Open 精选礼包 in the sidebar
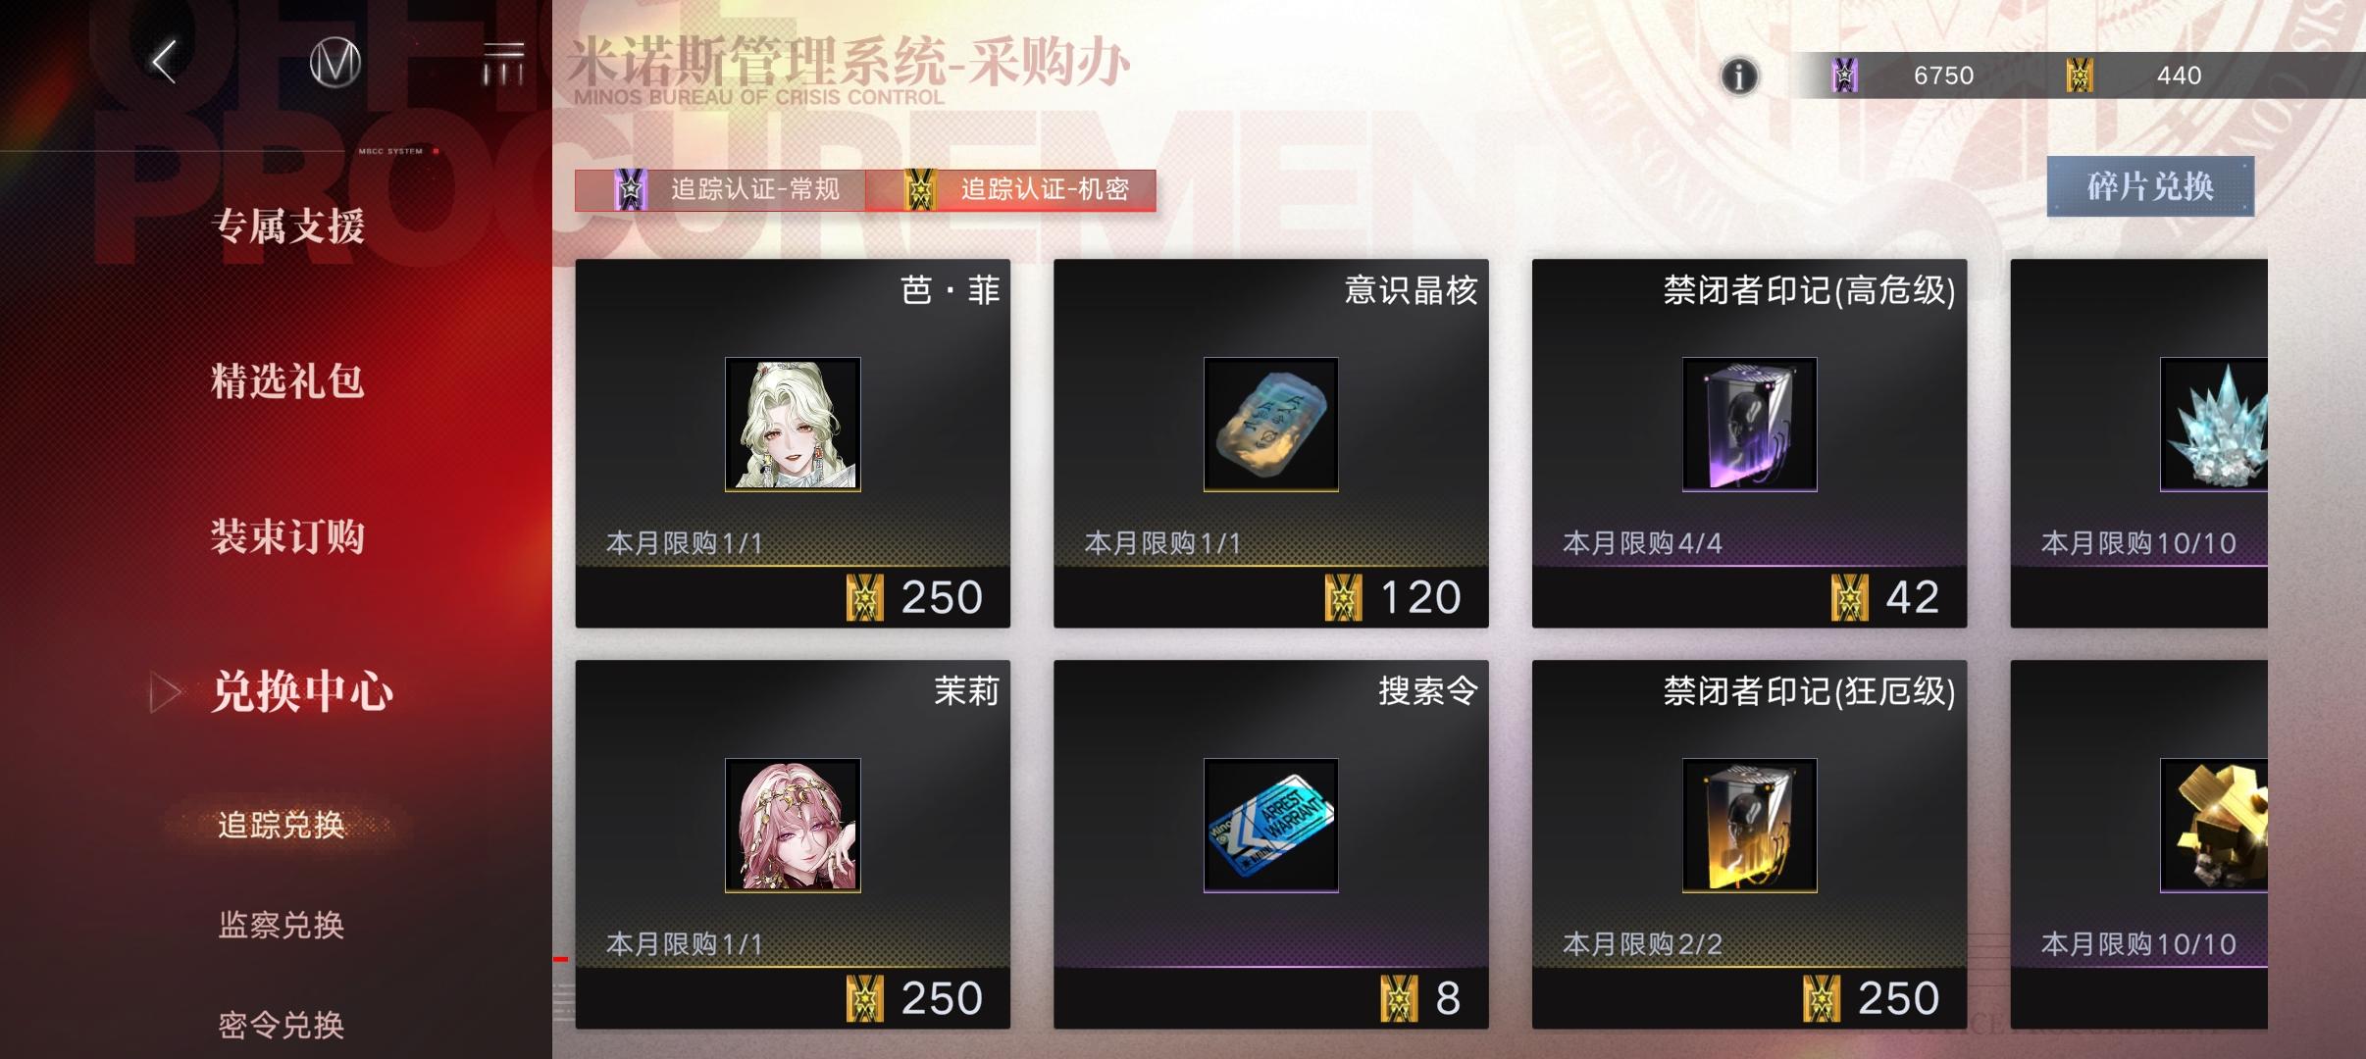Screen dimensions: 2366x1059 [x=287, y=381]
